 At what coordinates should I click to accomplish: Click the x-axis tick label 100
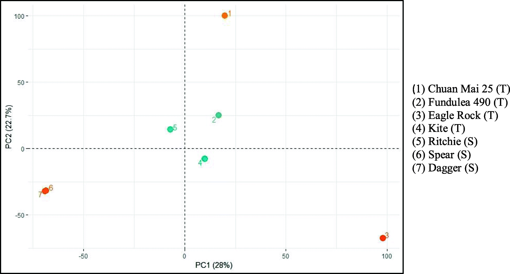(387, 256)
